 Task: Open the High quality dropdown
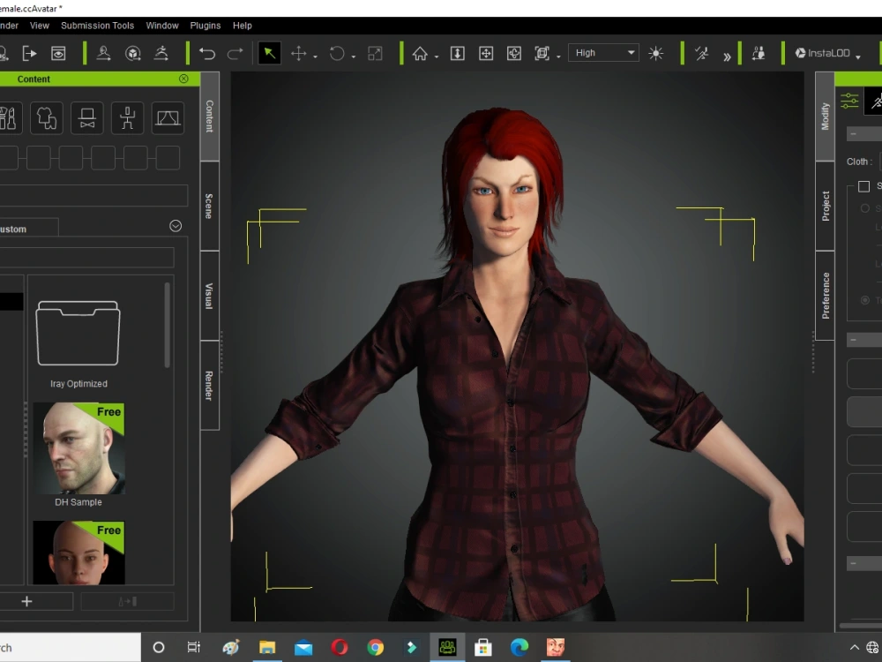click(x=603, y=53)
